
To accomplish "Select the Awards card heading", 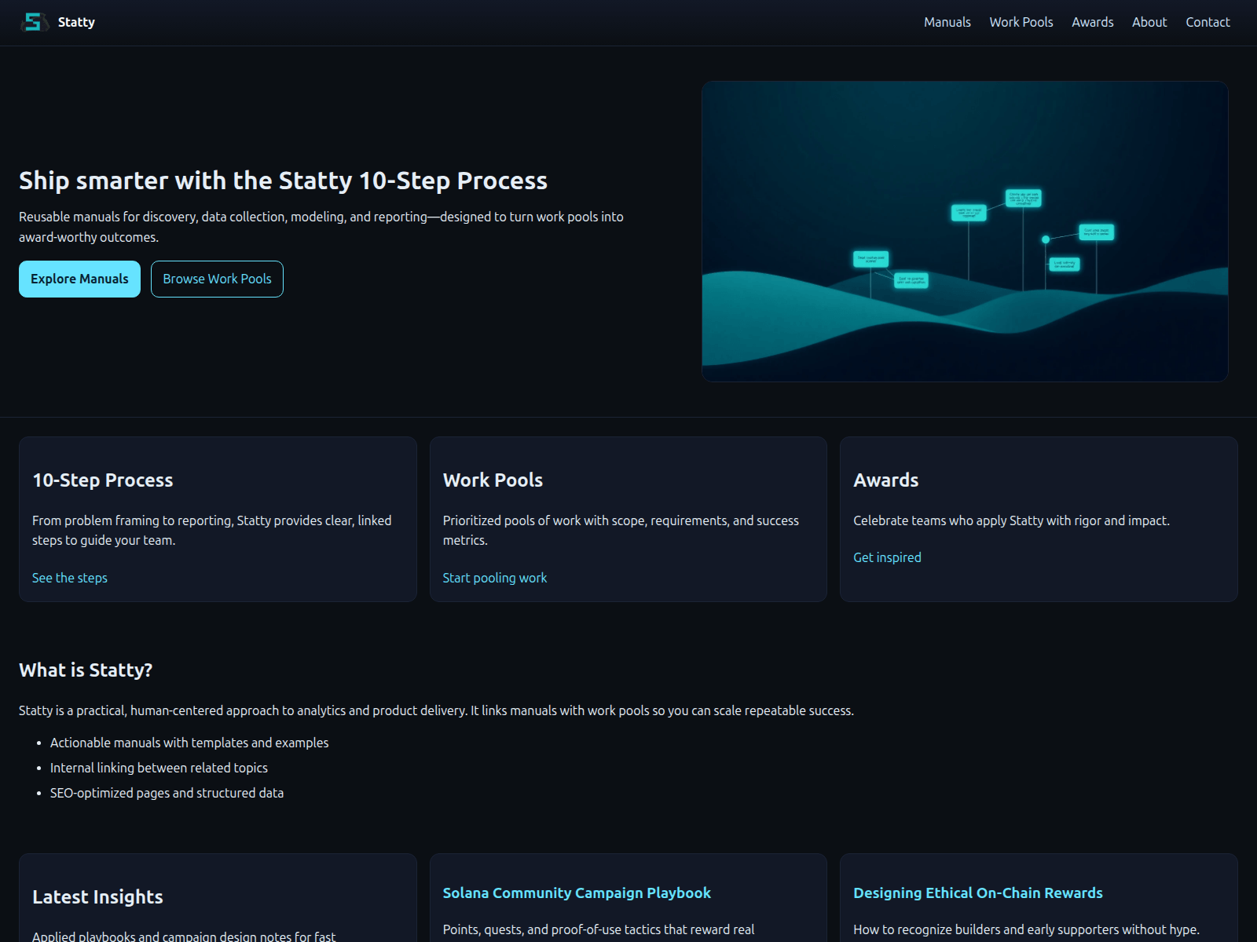I will [x=885, y=480].
